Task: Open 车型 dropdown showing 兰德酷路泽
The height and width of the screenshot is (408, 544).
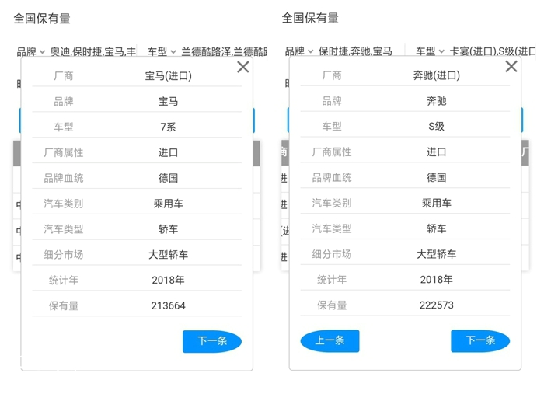Action: tap(207, 52)
